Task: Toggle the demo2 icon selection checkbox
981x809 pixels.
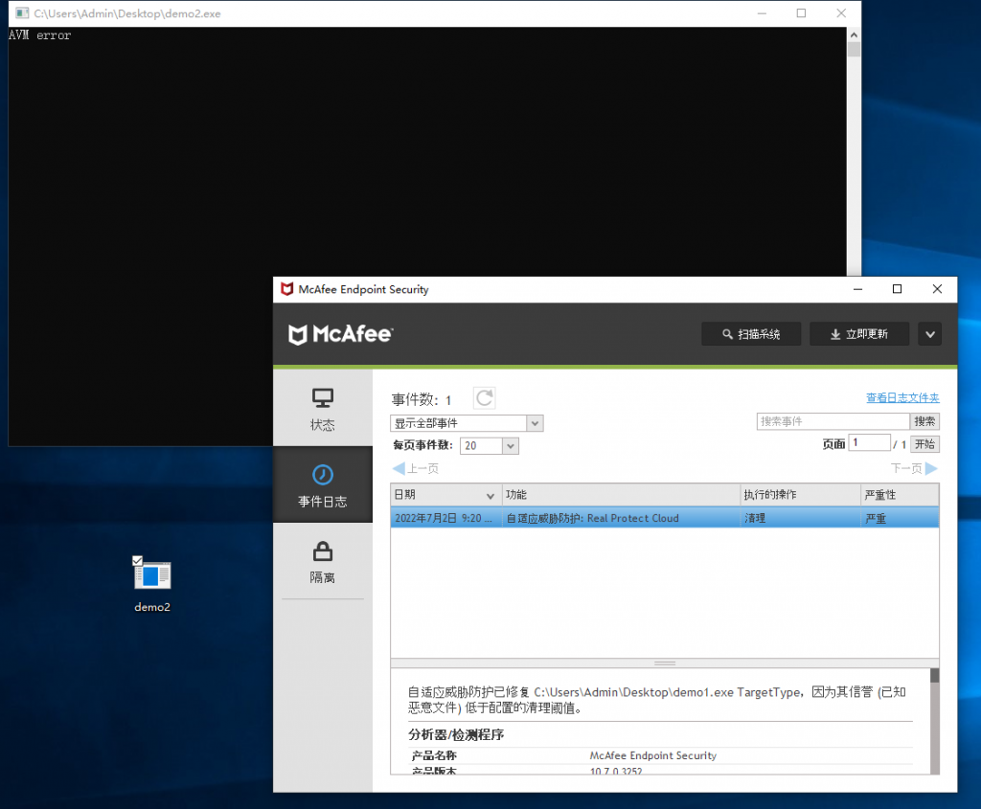Action: [x=138, y=561]
